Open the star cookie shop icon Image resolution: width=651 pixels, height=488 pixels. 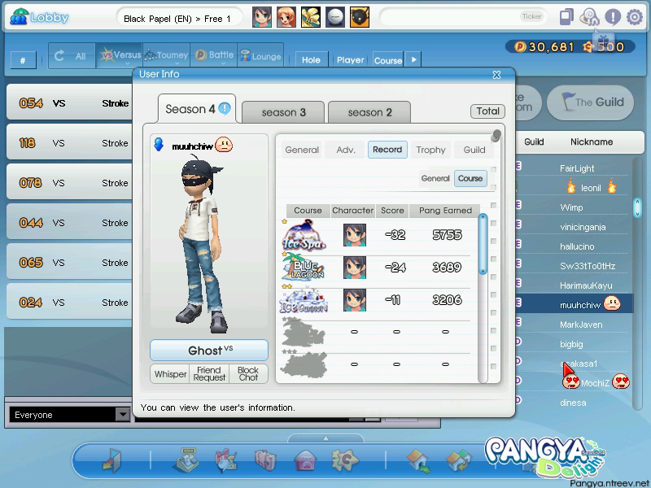point(344,460)
